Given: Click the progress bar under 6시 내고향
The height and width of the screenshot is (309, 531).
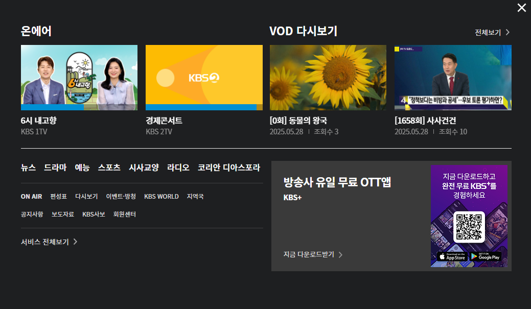Looking at the screenshot, I should (79, 107).
